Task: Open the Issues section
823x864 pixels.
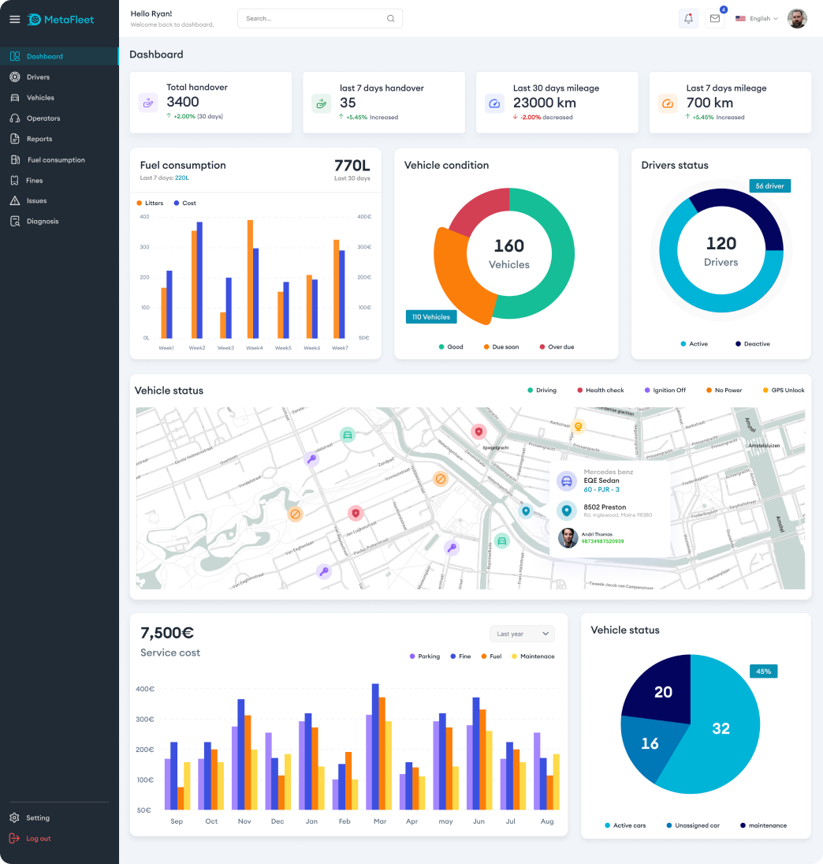Action: tap(36, 200)
